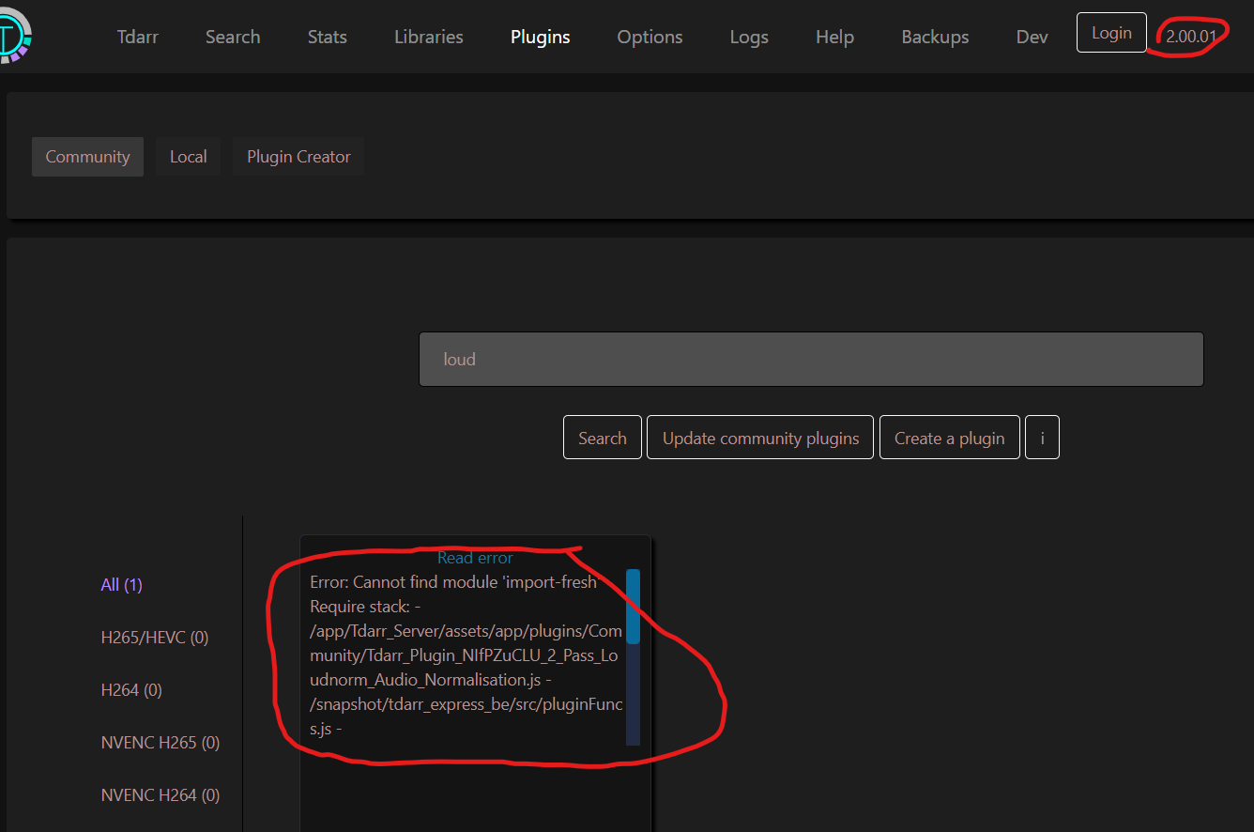Navigate to the Libraries section
This screenshot has width=1254, height=832.
tap(428, 37)
